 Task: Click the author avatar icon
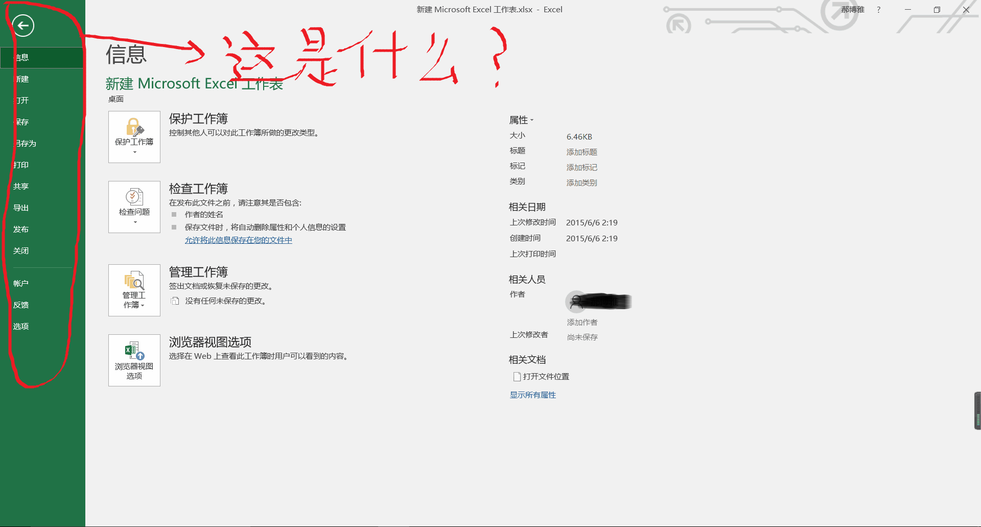tap(576, 302)
